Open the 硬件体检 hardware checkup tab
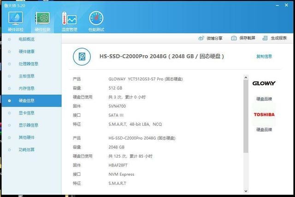295x197 pixels. (x=15, y=22)
